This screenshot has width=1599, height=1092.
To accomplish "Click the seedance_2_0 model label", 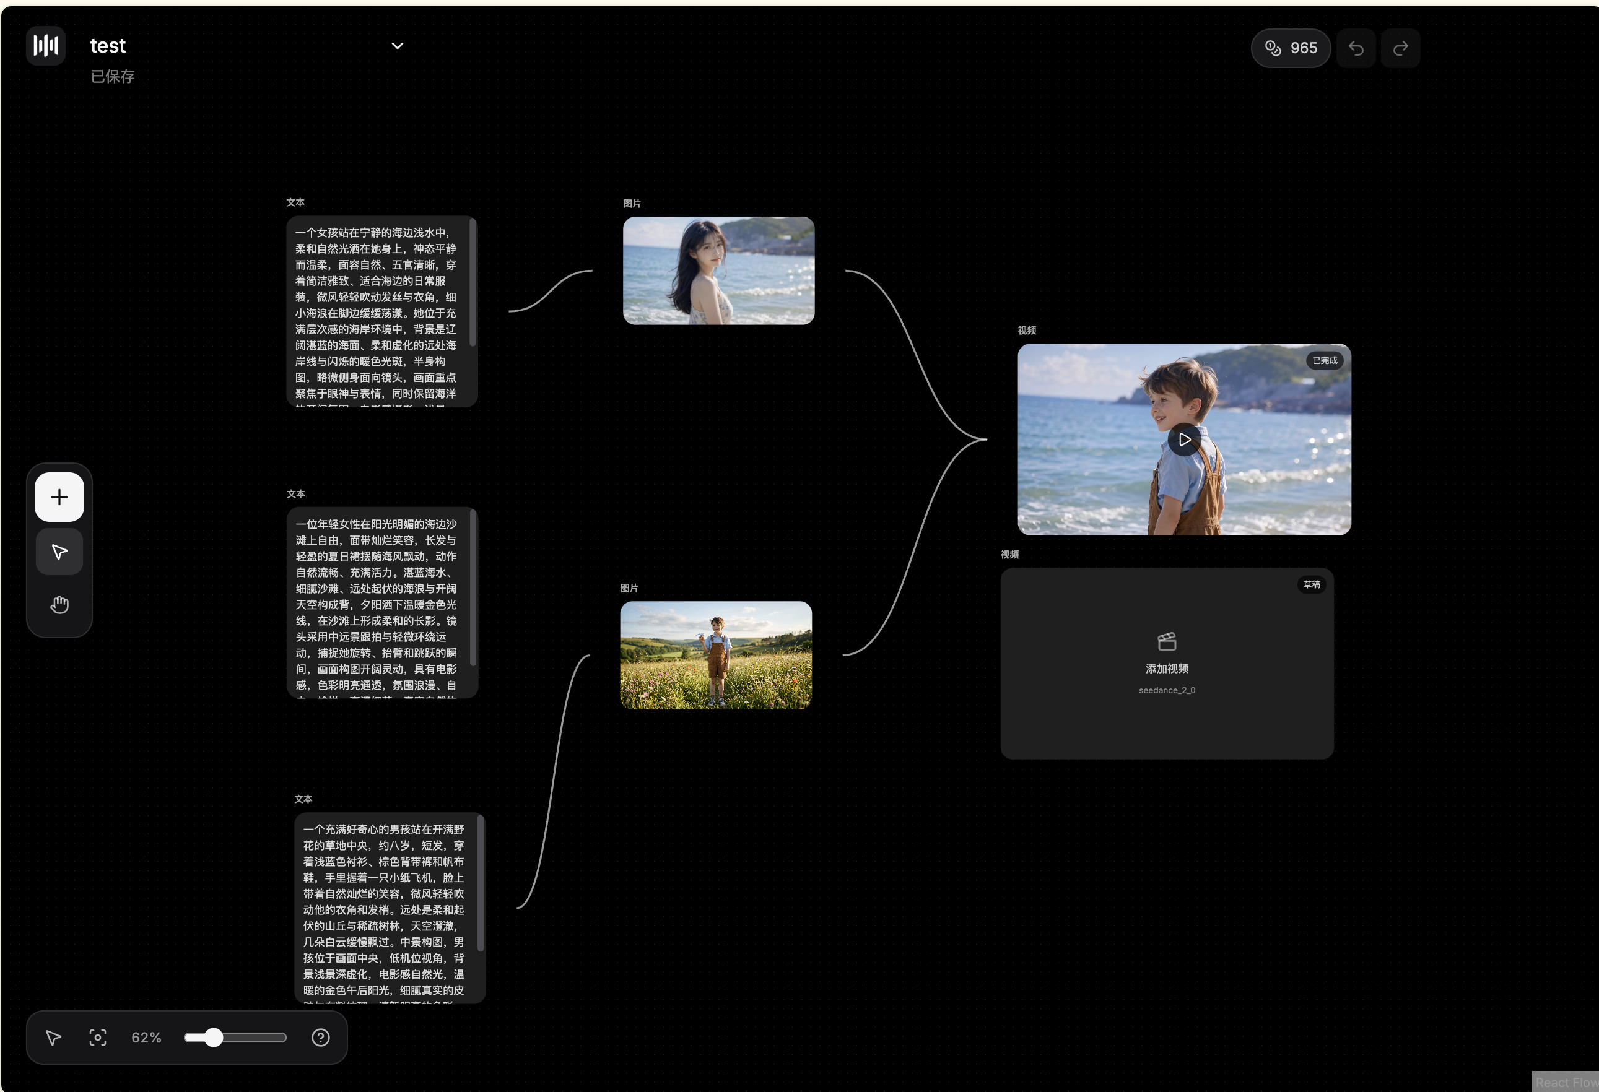I will pyautogui.click(x=1167, y=690).
